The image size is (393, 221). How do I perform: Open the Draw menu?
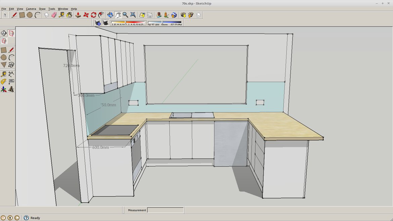coord(42,9)
